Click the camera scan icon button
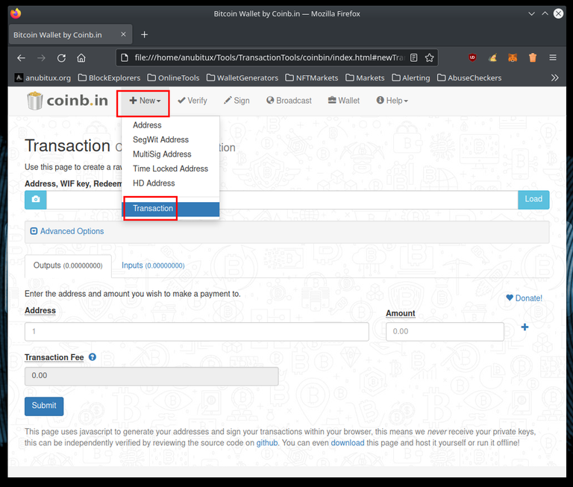The width and height of the screenshot is (573, 487). [x=36, y=199]
